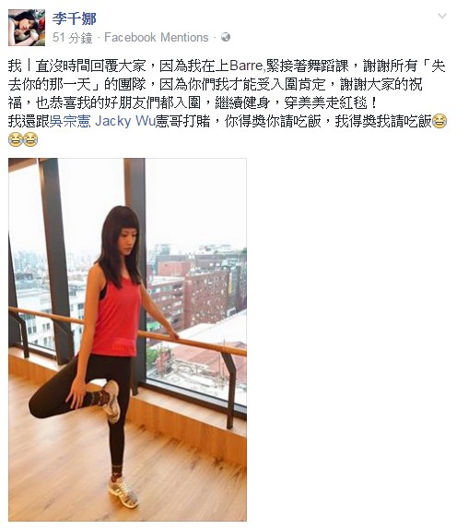Screen dimensions: 457x529
Task: Open tagged profile 吳宗憲 in the post
Action: click(70, 121)
